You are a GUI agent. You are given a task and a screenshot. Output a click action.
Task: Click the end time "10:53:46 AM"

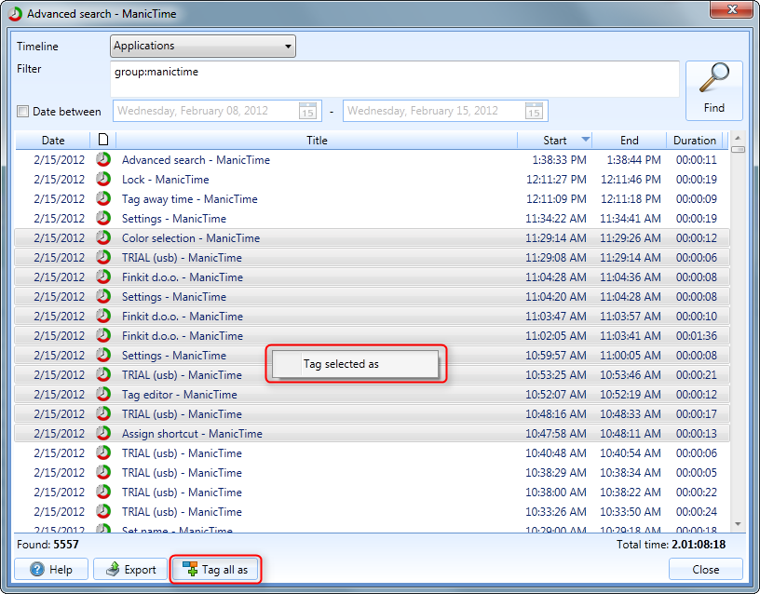(x=631, y=375)
